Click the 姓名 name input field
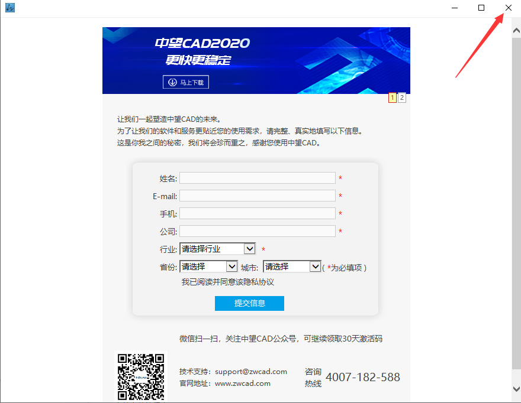The image size is (521, 403). pos(258,178)
